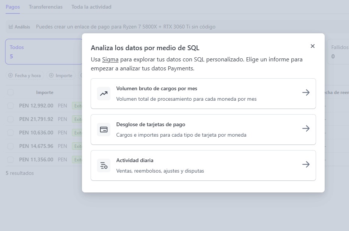
Task: Select the Fallidos status filter card
Action: pyautogui.click(x=338, y=52)
